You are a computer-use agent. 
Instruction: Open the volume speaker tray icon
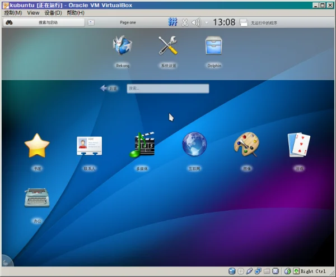[x=195, y=22]
